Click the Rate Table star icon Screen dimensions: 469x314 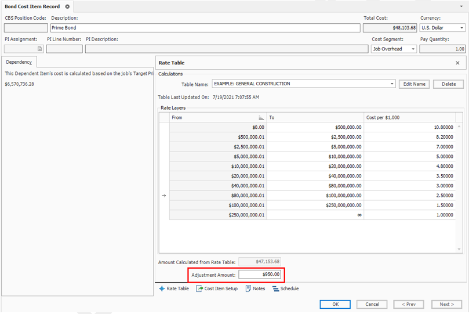click(162, 288)
